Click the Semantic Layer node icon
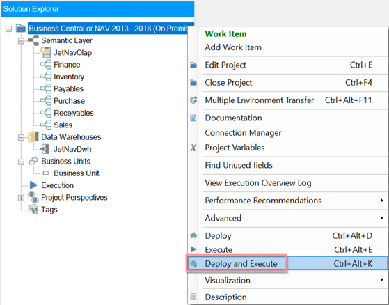 [33, 40]
